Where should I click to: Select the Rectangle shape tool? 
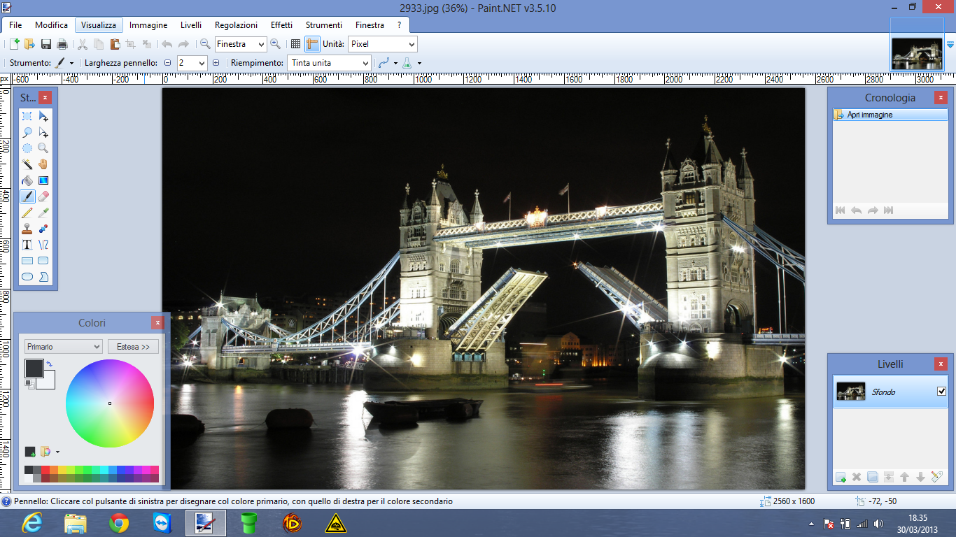point(27,261)
